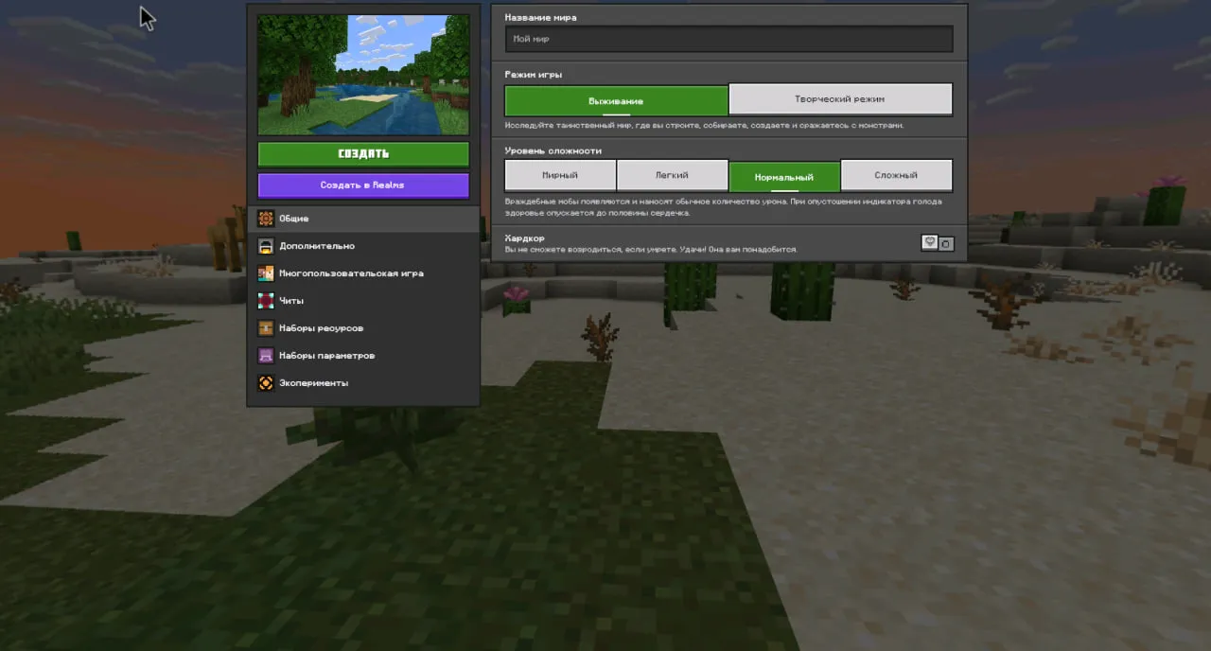The width and height of the screenshot is (1211, 651).
Task: Open the Общие settings tab
Action: tap(363, 219)
